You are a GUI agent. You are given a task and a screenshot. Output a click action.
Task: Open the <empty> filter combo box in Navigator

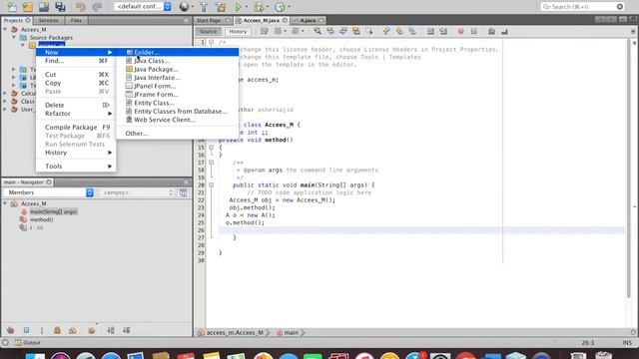point(138,192)
